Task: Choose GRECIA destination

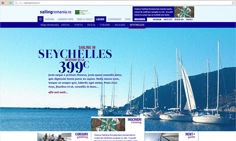Action: [x=65, y=25]
